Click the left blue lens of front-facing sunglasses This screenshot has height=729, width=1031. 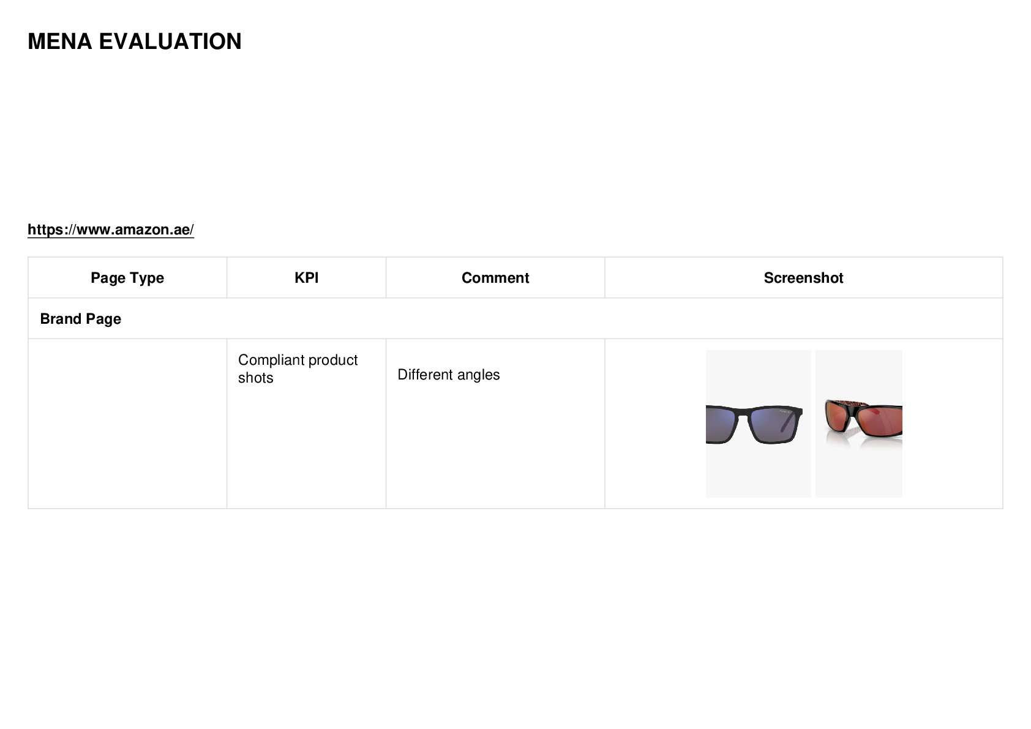click(720, 425)
